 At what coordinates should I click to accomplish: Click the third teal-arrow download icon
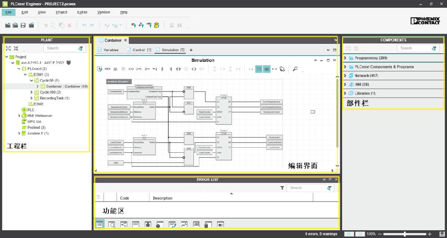pyautogui.click(x=149, y=26)
